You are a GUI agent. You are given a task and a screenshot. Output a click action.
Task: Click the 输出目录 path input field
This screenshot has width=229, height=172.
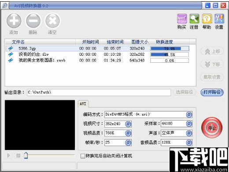coord(99,93)
